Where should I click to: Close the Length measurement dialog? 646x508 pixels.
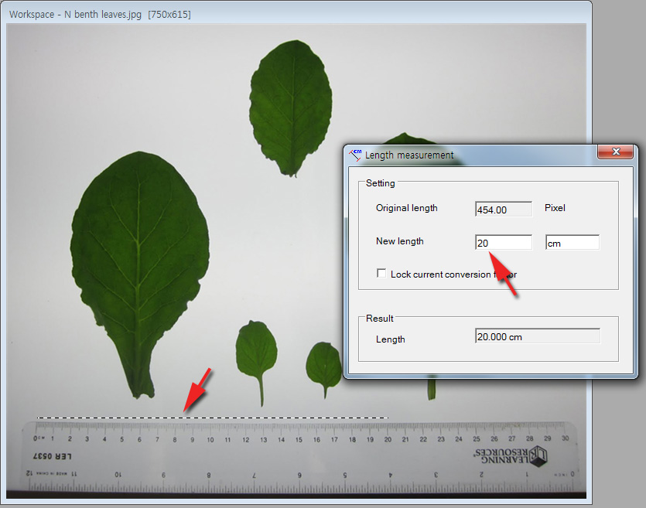pos(616,153)
